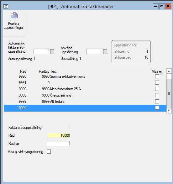
Task: Click the Använd uppsättning number field
Action: point(94,51)
